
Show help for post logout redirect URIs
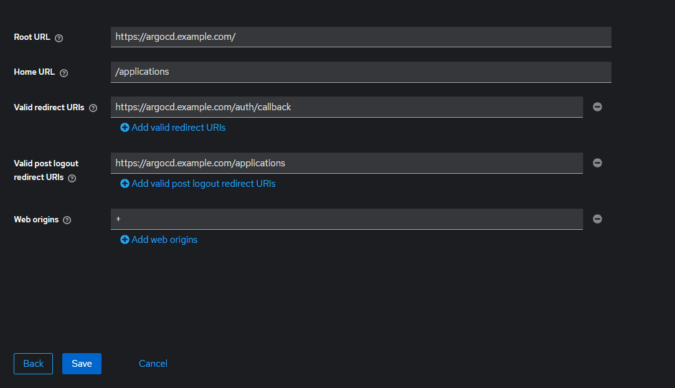tap(72, 178)
